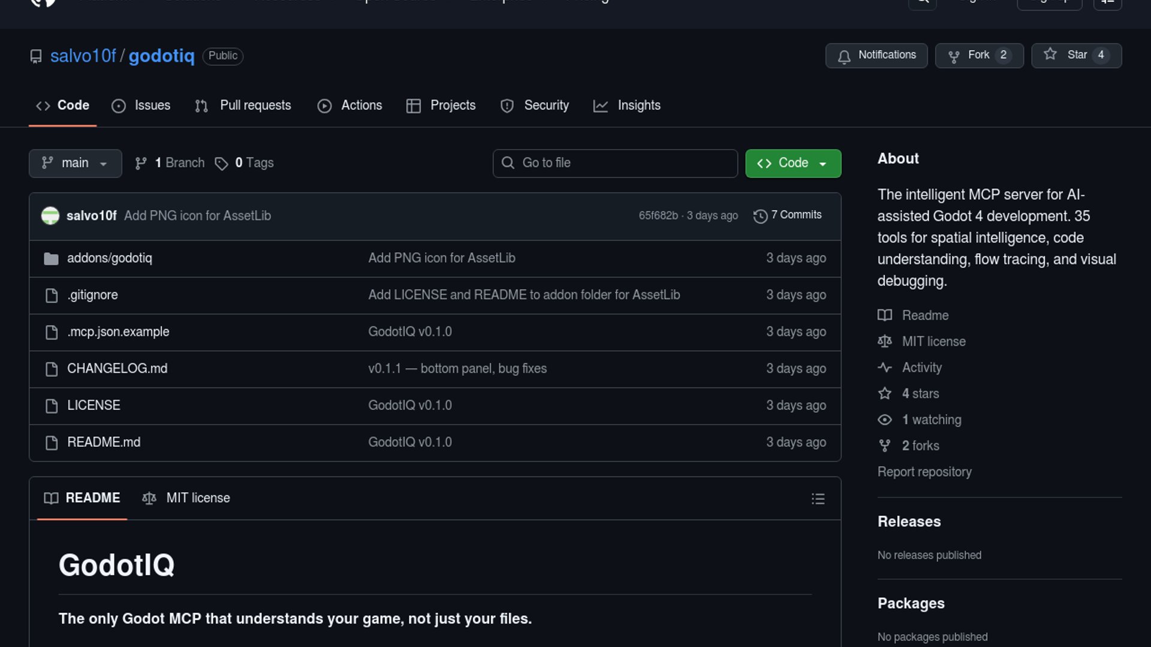Image resolution: width=1151 pixels, height=647 pixels.
Task: Click the MIT license scale icon in About
Action: 885,341
